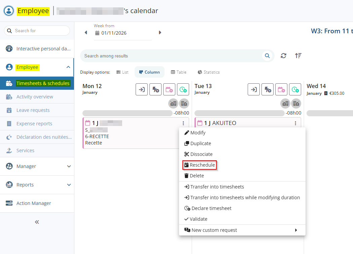Refresh the calendar results
Viewport: 353px width, 254px height.
tap(284, 56)
